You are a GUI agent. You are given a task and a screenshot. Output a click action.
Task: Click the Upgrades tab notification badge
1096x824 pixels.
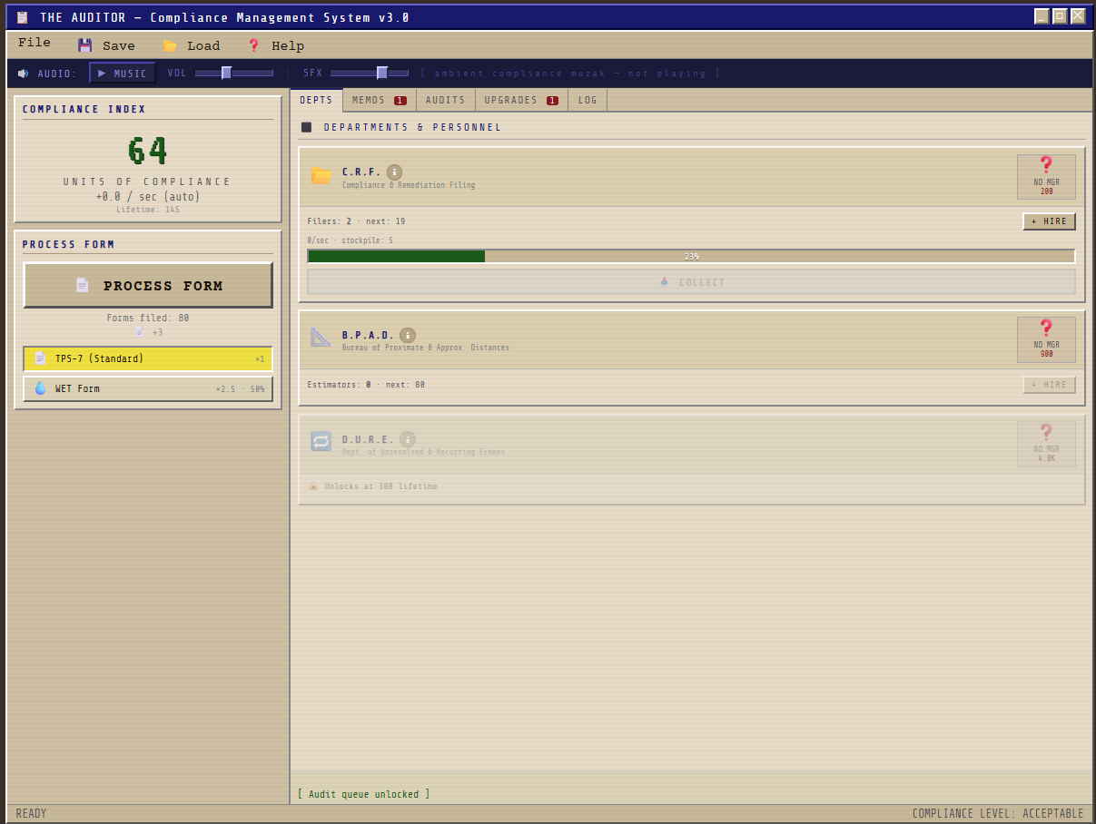[x=552, y=101]
